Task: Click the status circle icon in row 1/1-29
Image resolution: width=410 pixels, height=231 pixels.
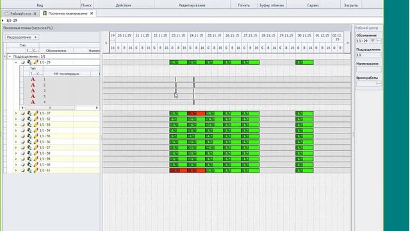Action: coord(23,62)
